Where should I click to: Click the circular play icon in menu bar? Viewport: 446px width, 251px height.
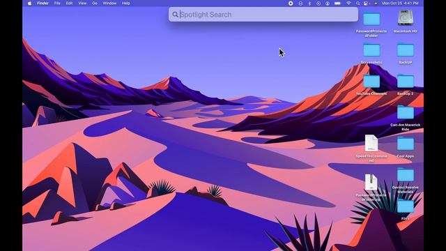318,3
